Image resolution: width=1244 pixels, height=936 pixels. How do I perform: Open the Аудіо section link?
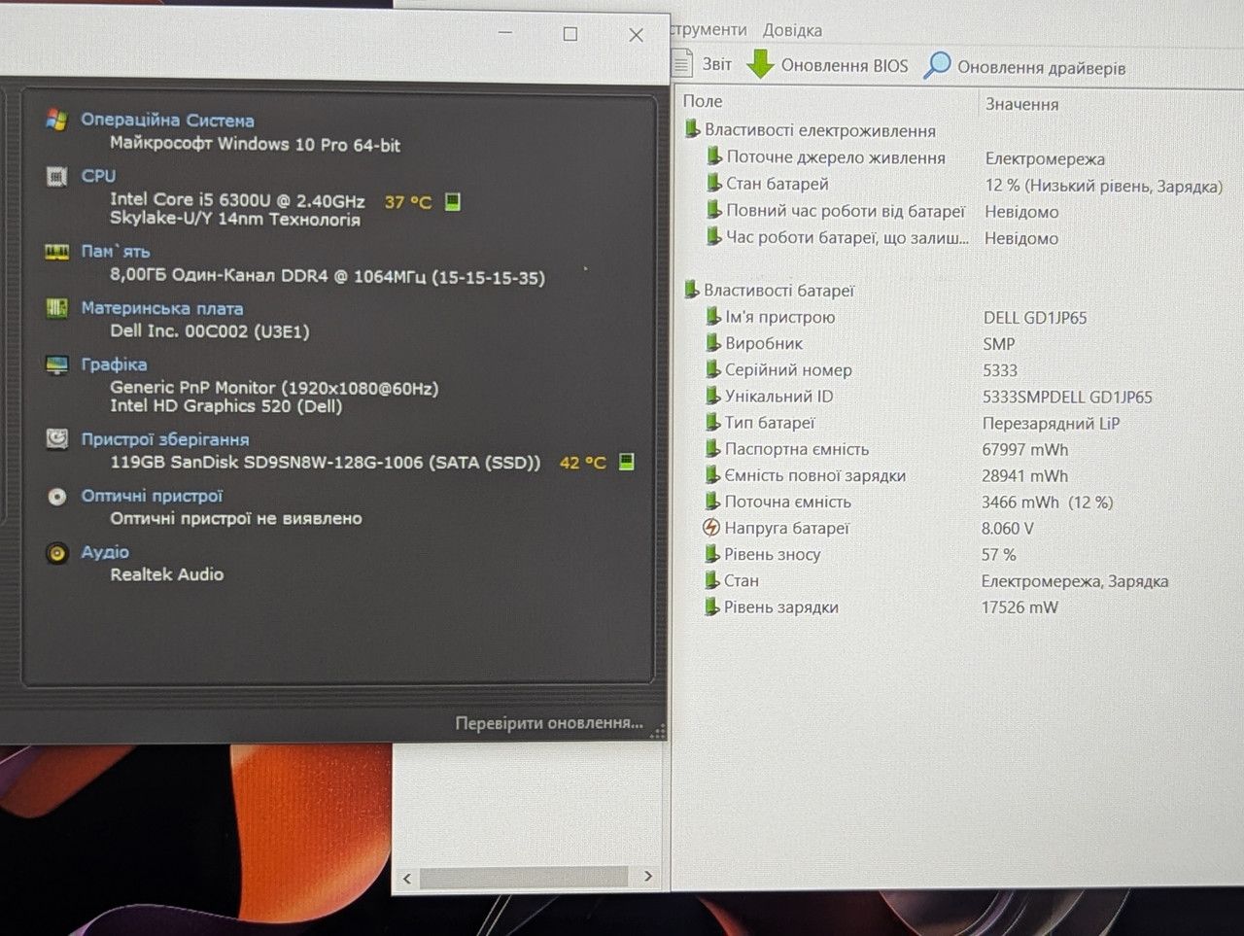105,552
